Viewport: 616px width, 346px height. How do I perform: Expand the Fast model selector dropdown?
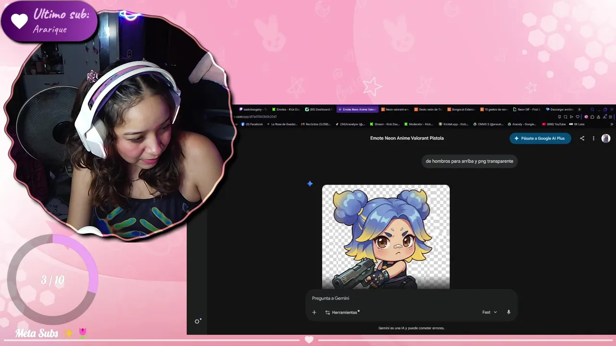489,312
